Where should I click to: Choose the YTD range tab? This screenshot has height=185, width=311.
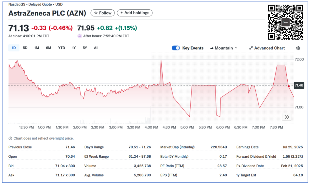(62, 48)
